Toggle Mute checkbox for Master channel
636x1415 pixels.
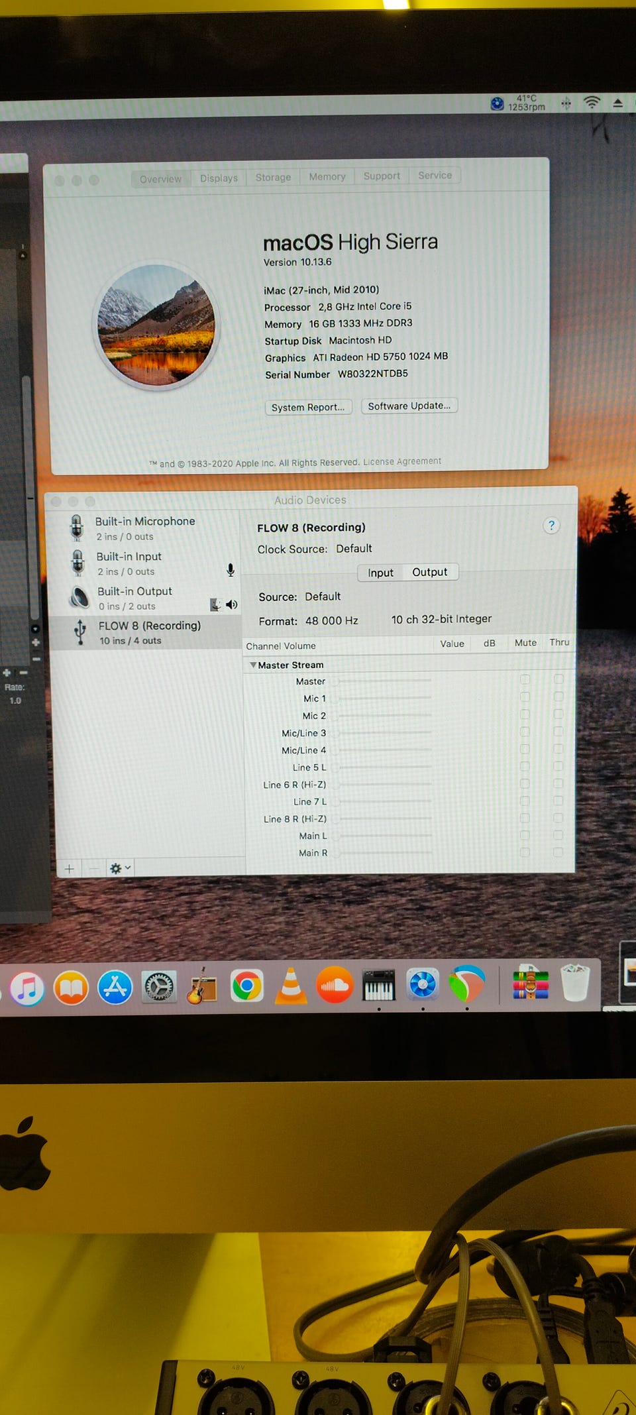pyautogui.click(x=525, y=679)
